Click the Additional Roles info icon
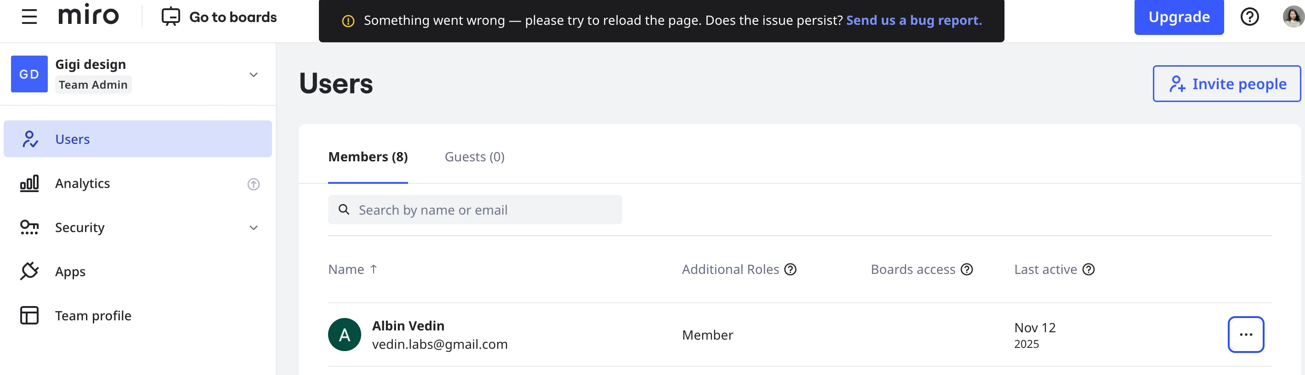Viewport: 1305px width, 375px height. (790, 270)
